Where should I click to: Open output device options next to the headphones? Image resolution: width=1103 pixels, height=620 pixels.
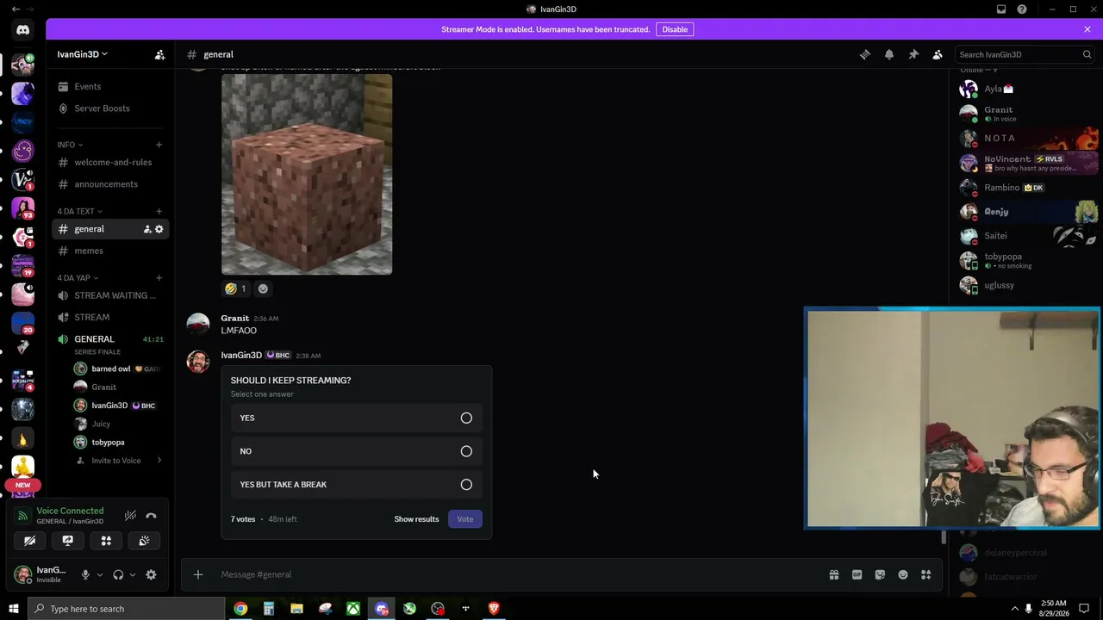point(133,574)
